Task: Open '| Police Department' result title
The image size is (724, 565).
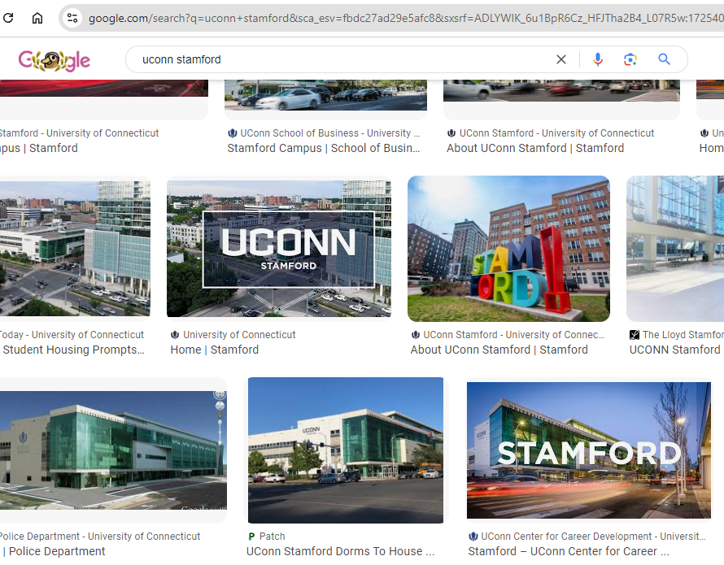Action: coord(54,552)
